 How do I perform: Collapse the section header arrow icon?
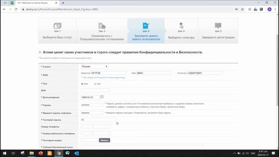point(40,52)
